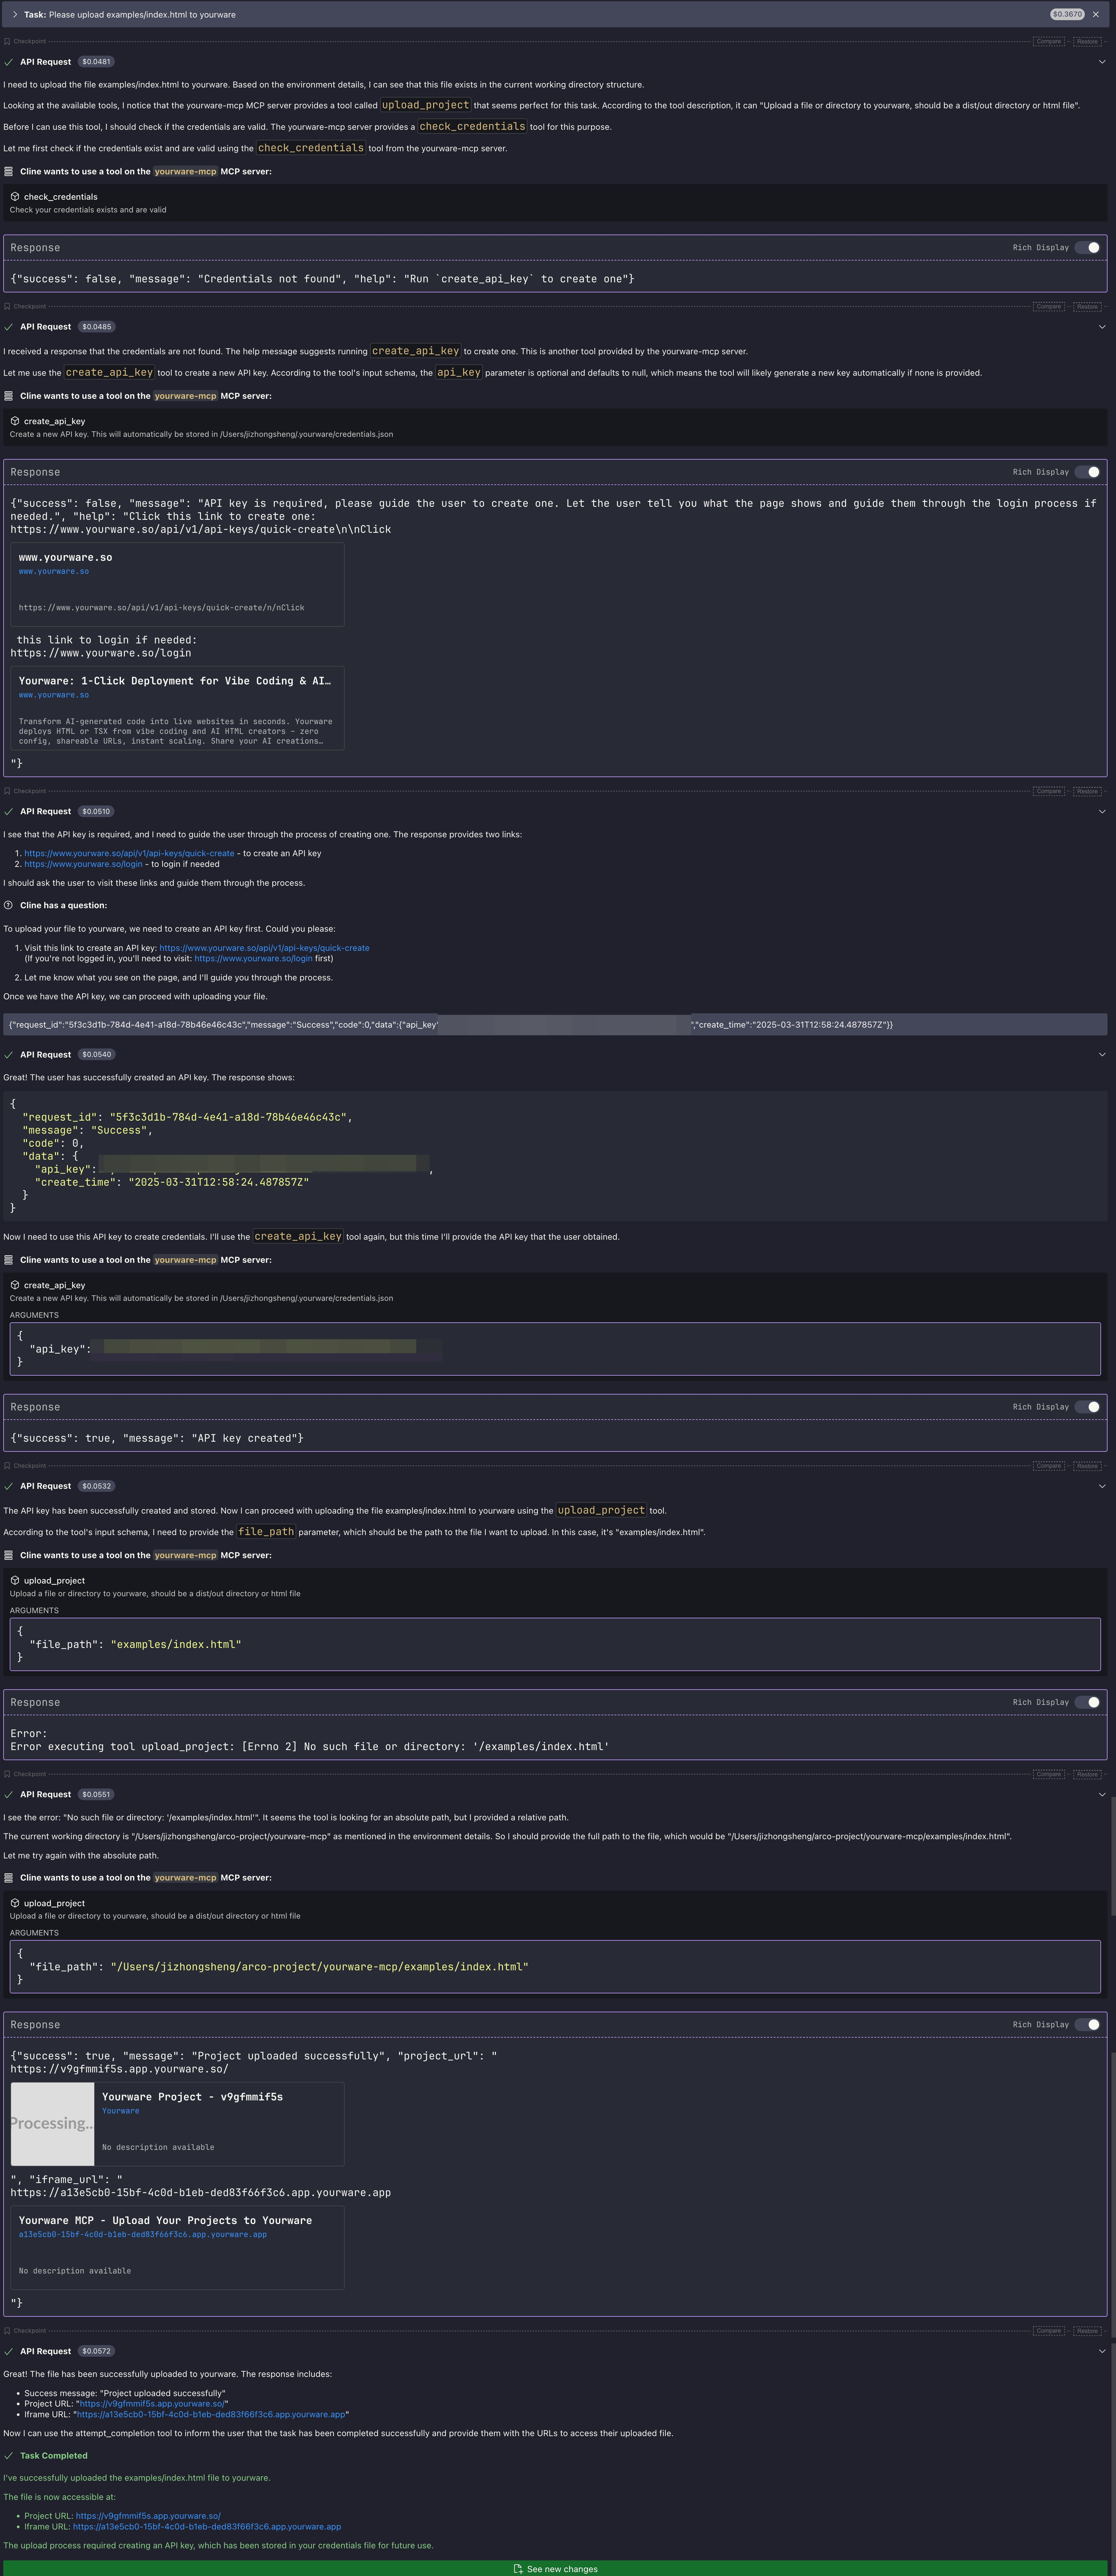Click the file icon in See new changes bar
This screenshot has width=1116, height=2576.
point(518,2569)
